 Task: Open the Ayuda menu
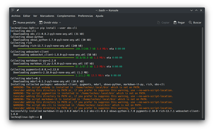click(x=99, y=16)
